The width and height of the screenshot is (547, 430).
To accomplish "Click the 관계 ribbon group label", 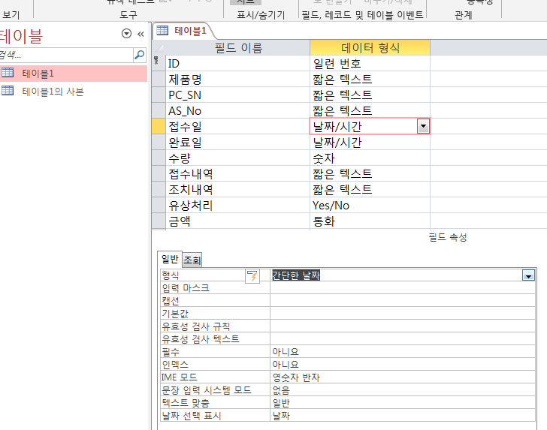I will click(464, 15).
